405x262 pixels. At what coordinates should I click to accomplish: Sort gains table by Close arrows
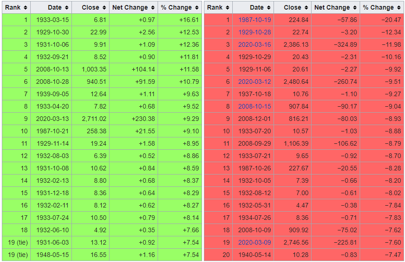(x=104, y=8)
